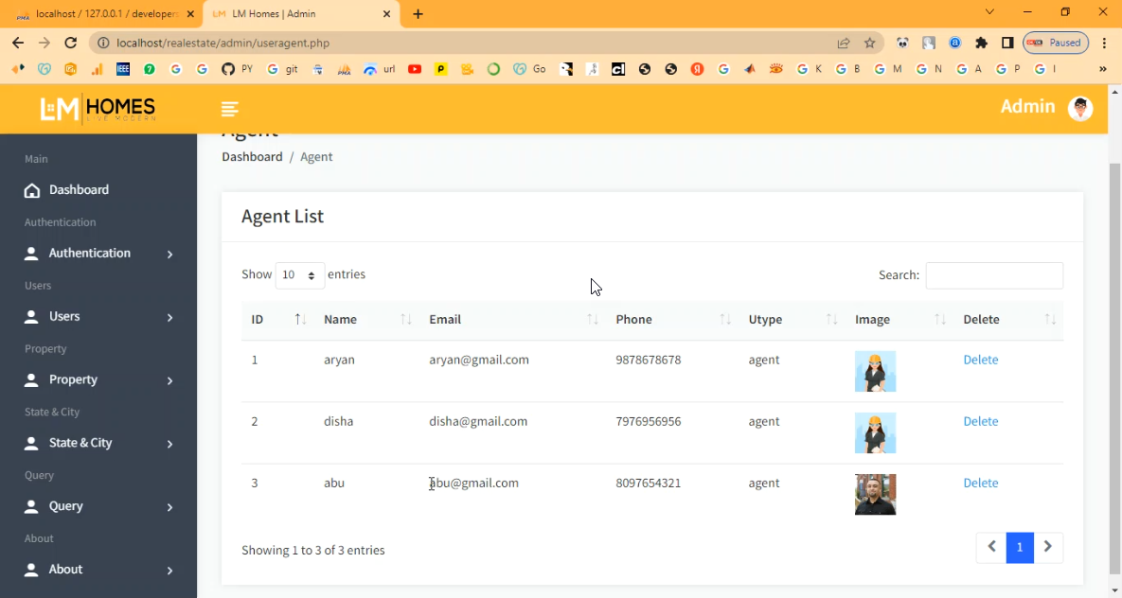Viewport: 1122px width, 598px height.
Task: Click the LM Homes logo
Action: [x=98, y=109]
